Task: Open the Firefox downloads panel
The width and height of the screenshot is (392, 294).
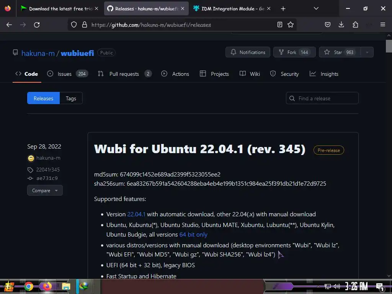Action: point(341,24)
